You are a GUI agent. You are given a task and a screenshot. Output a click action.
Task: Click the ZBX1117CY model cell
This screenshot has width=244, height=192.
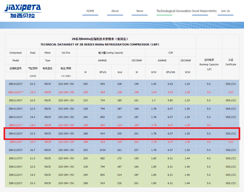(15, 158)
